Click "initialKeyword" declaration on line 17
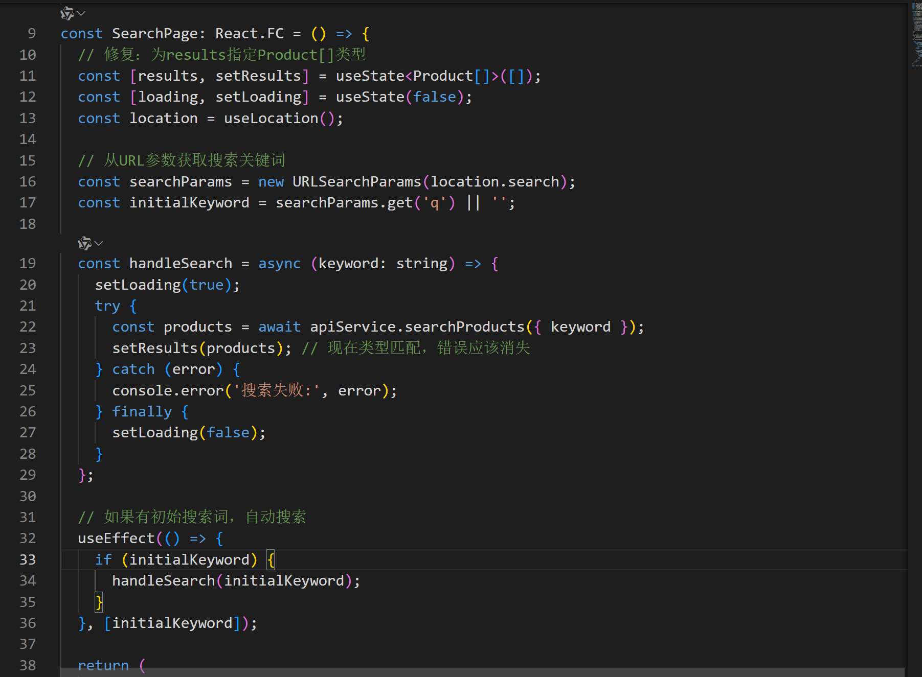Viewport: 922px width, 677px height. (189, 203)
